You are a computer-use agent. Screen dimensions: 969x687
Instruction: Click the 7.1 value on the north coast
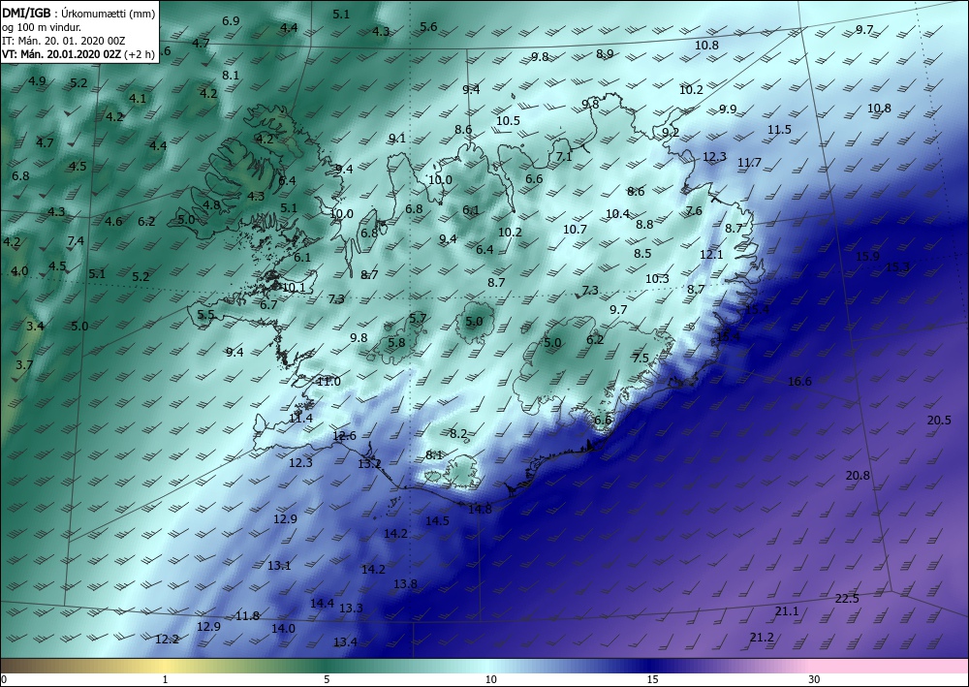pyautogui.click(x=564, y=157)
